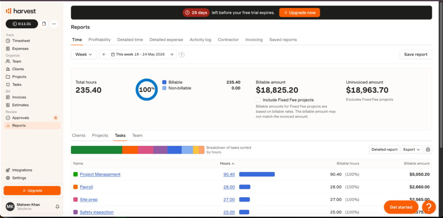Click the help question mark by date range

182,55
